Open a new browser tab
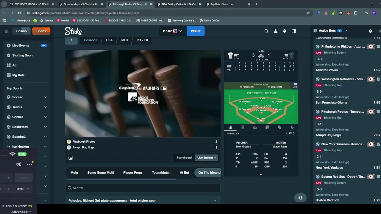Screen dimensions: 381x214 257,4
